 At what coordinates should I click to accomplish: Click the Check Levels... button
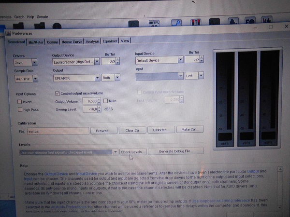[x=133, y=152]
